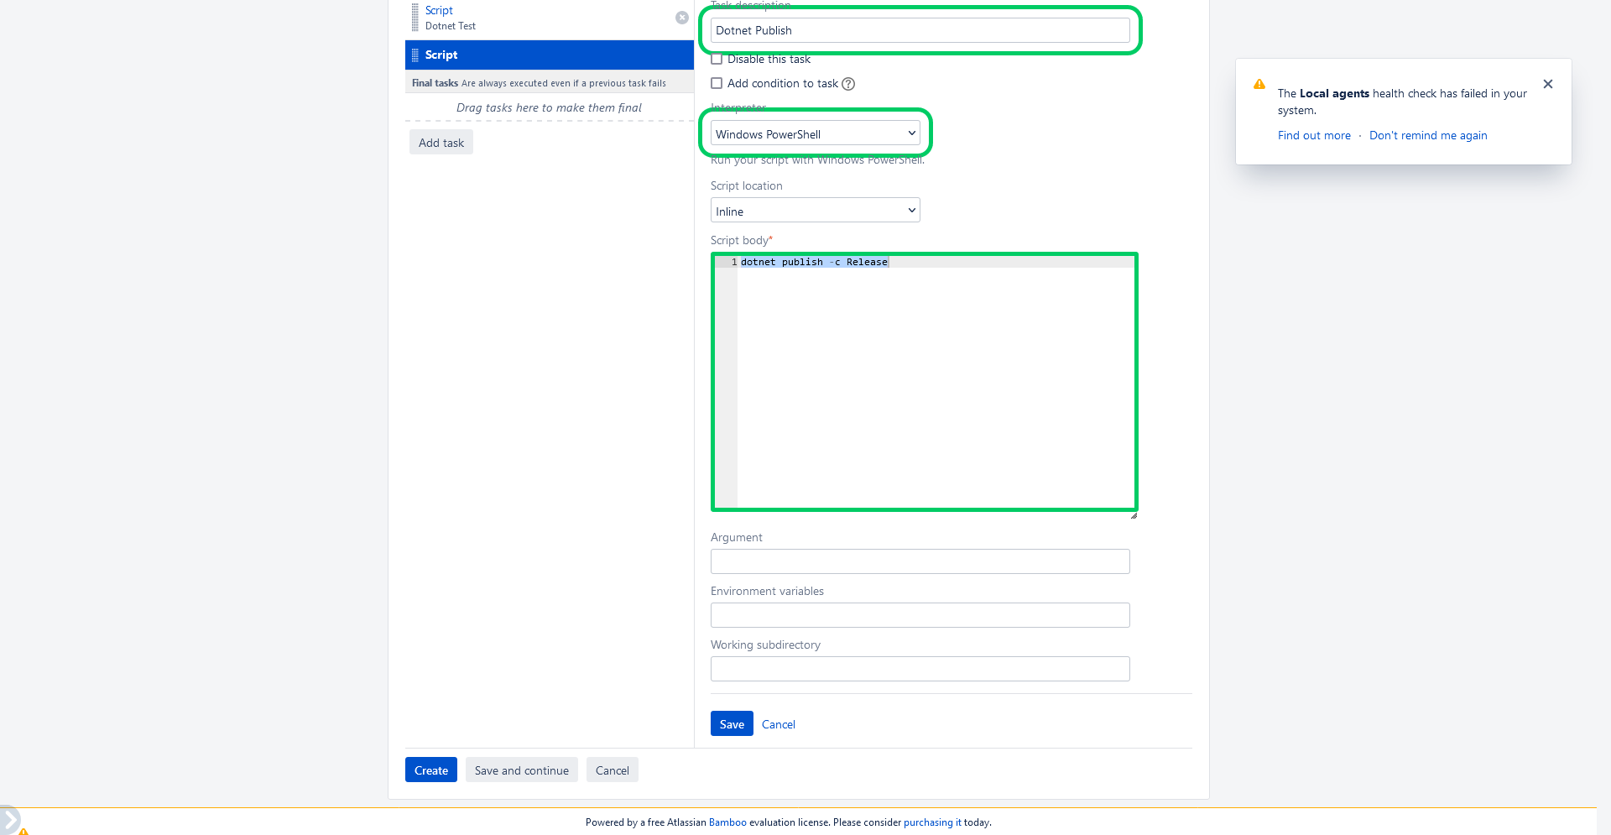Focus the Argument input field
This screenshot has height=835, width=1611.
[x=920, y=561]
